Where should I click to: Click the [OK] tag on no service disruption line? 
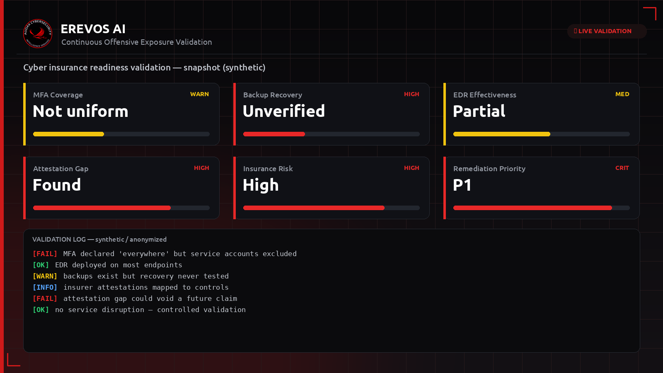coord(41,310)
